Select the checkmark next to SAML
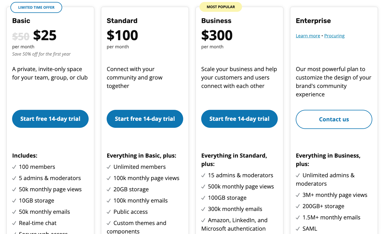Screen dimensions: 381x234 [297, 229]
